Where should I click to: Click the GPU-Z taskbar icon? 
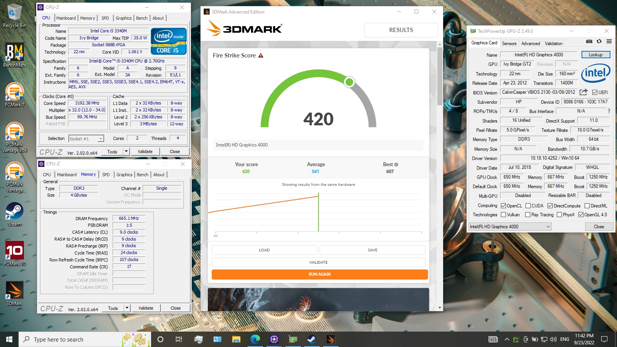(293, 339)
